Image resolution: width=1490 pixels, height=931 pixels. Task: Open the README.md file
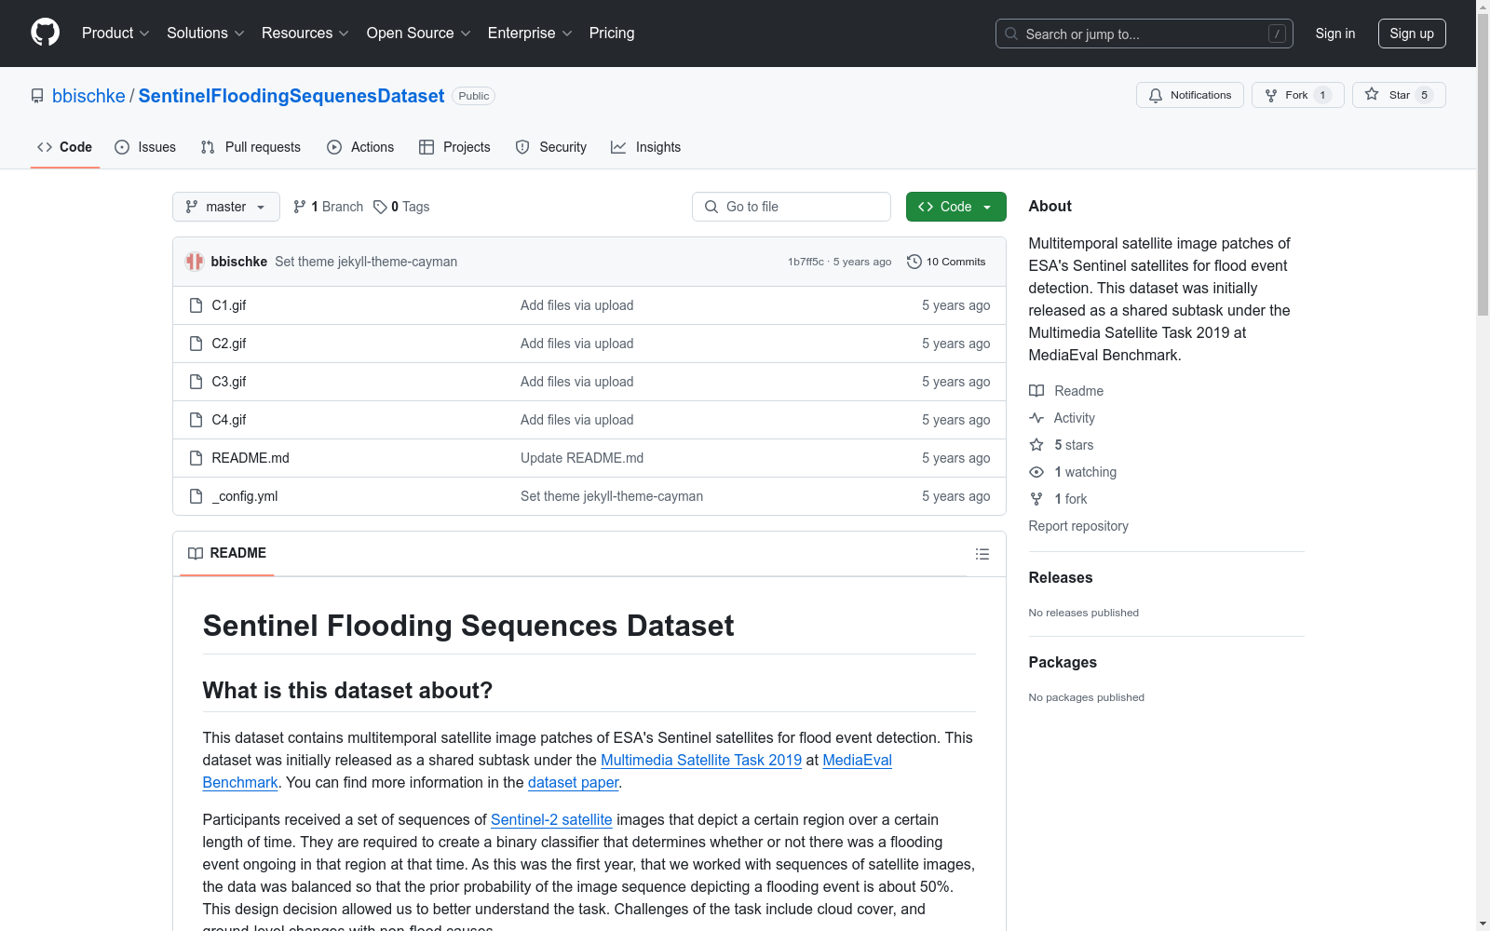point(251,458)
